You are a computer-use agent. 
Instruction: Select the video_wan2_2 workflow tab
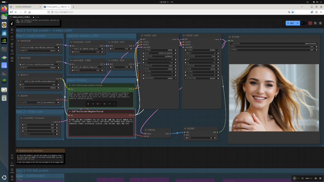tap(23, 17)
